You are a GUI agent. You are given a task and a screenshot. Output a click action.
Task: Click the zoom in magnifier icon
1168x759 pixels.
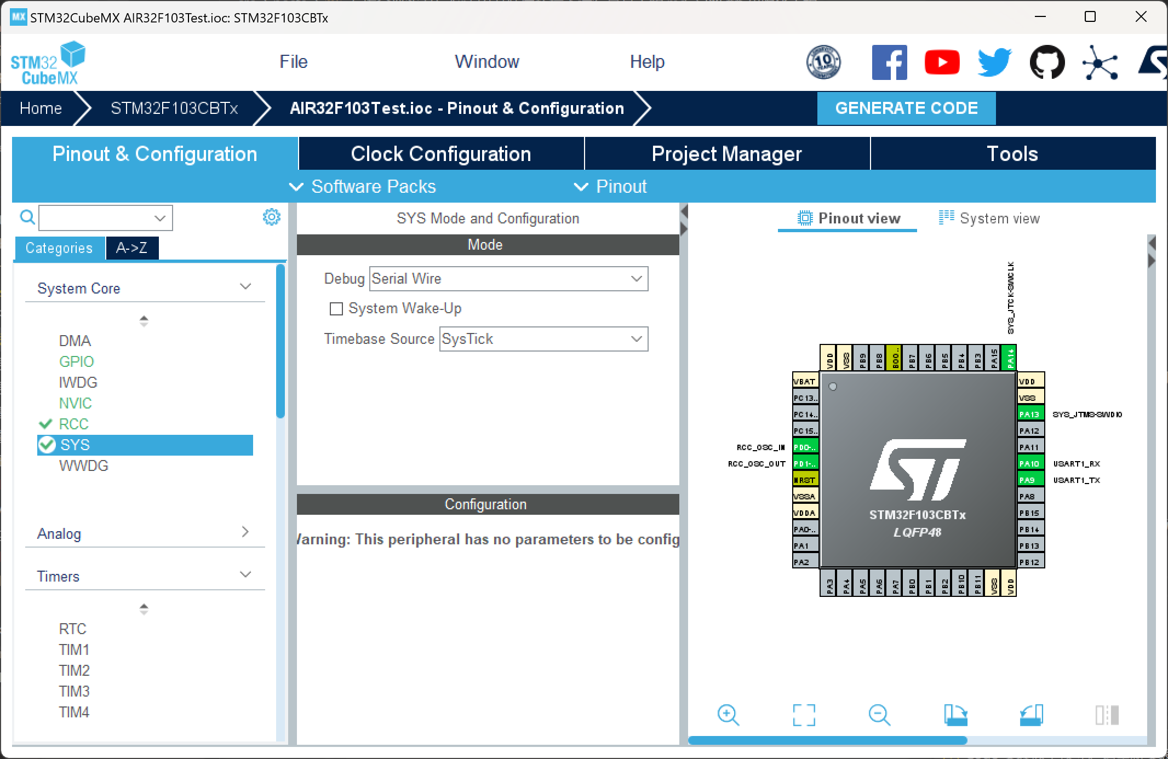728,715
